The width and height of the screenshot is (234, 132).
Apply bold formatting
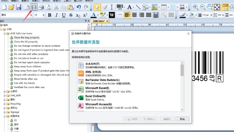point(50,15)
